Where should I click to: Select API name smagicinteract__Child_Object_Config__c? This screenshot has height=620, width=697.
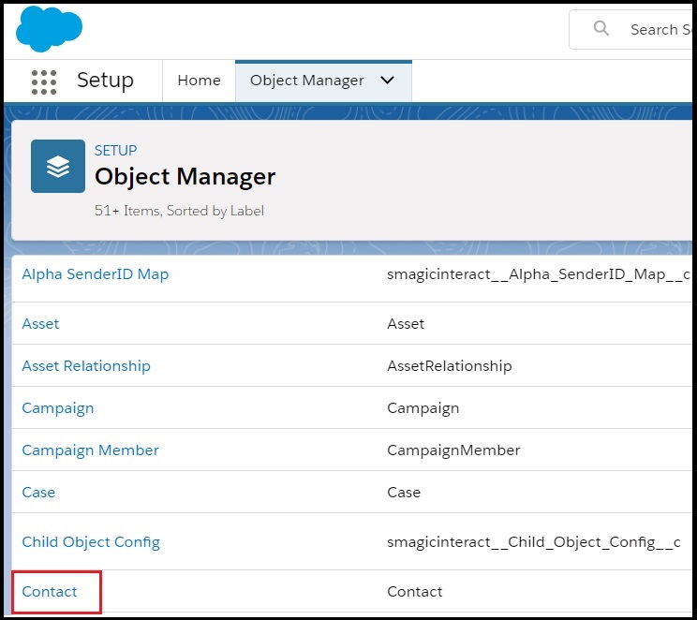tap(534, 542)
